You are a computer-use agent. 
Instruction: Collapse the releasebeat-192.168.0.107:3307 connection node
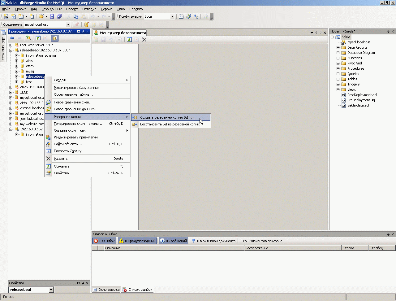[x=11, y=50]
